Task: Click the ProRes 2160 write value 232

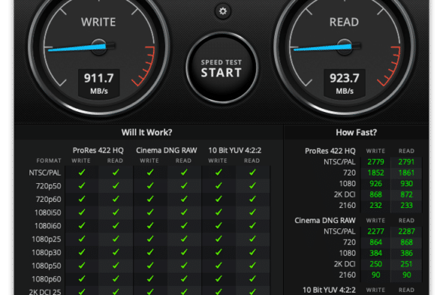Action: (x=376, y=205)
